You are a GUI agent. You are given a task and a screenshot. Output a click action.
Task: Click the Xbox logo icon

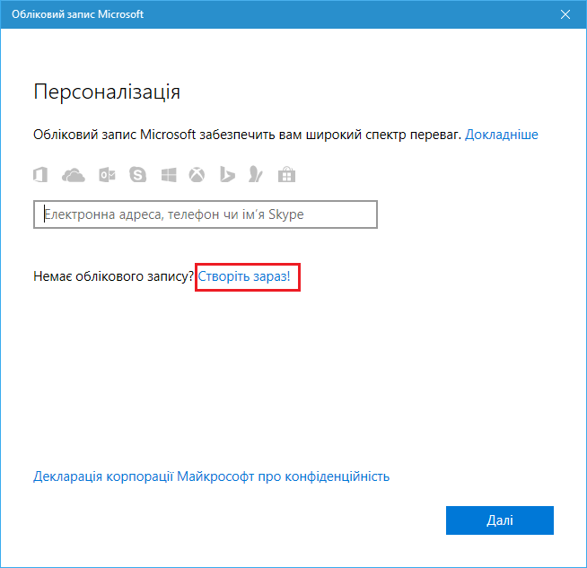click(197, 175)
